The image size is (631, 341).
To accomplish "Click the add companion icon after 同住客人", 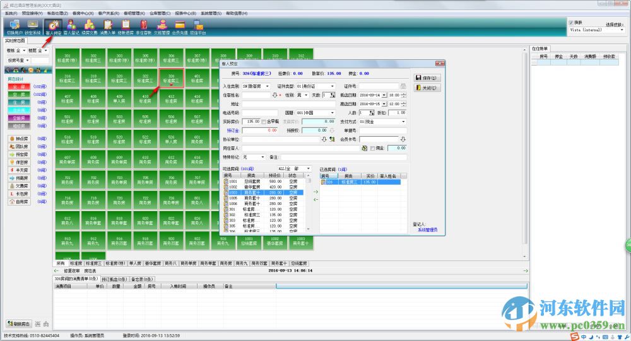I will pyautogui.click(x=364, y=148).
